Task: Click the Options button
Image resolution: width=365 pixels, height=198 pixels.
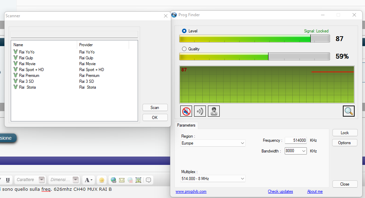Action: point(345,143)
